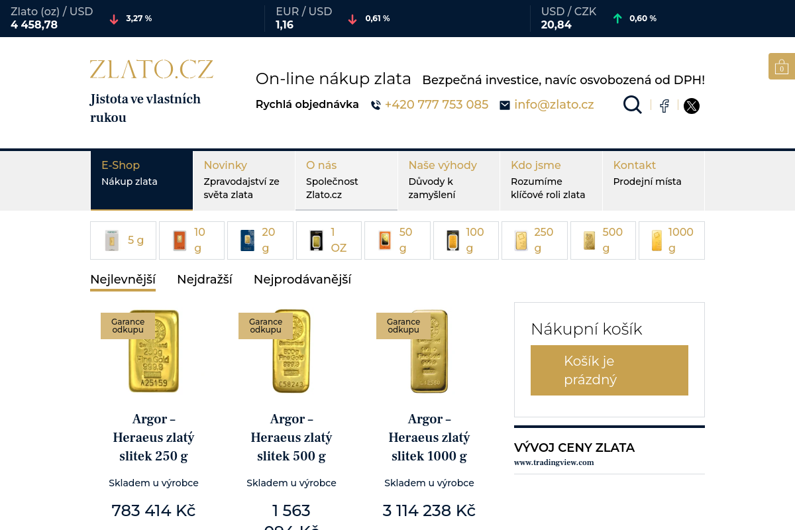Click the red down arrow for Zlato/USD
795x530 pixels.
click(x=114, y=19)
